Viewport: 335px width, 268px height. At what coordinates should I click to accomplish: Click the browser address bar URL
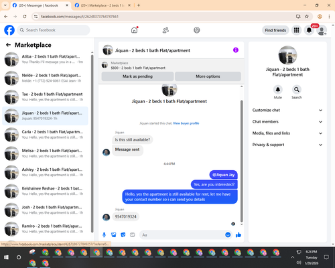tap(80, 16)
